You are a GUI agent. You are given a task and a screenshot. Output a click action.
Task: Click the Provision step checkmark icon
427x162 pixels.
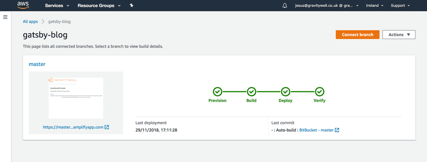pyautogui.click(x=218, y=92)
